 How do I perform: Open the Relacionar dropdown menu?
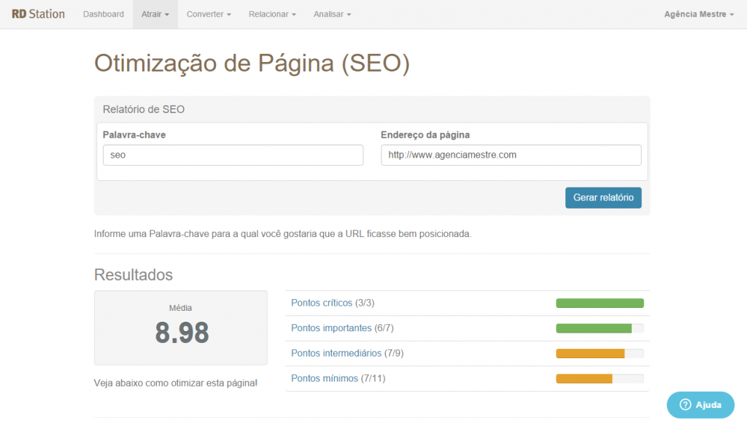point(272,14)
